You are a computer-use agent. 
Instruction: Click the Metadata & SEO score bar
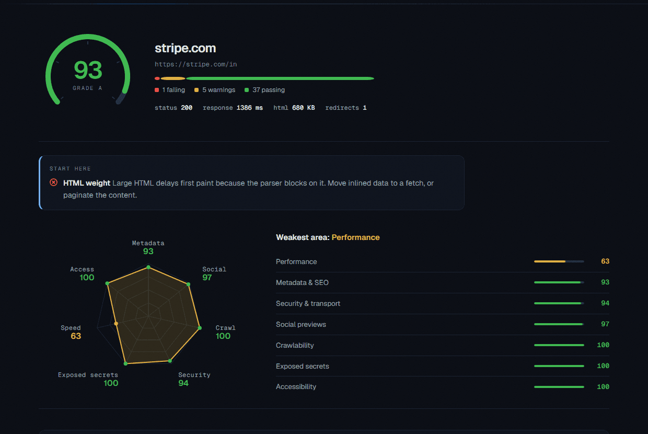pyautogui.click(x=559, y=282)
